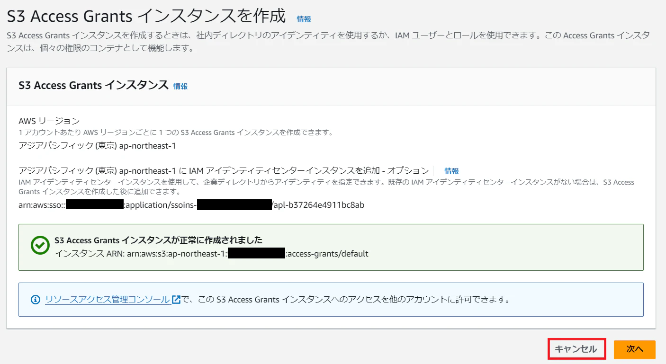The image size is (666, 364).
Task: Open 情報 link beside S3 Access Grants インスタンス heading
Action: pyautogui.click(x=180, y=86)
